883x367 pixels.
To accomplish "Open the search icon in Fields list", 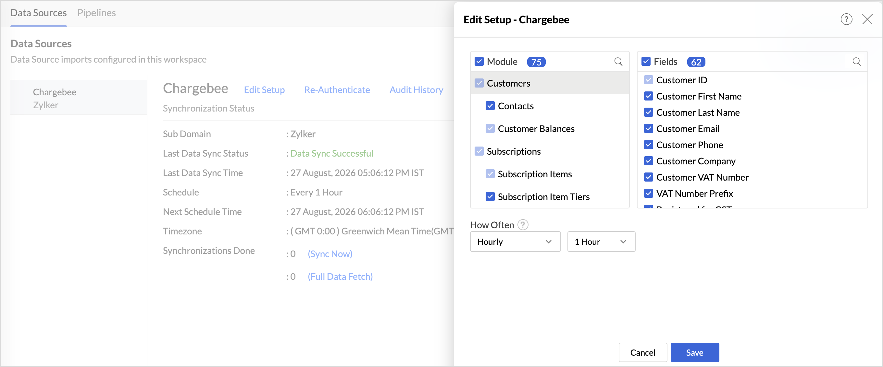I will tap(856, 62).
